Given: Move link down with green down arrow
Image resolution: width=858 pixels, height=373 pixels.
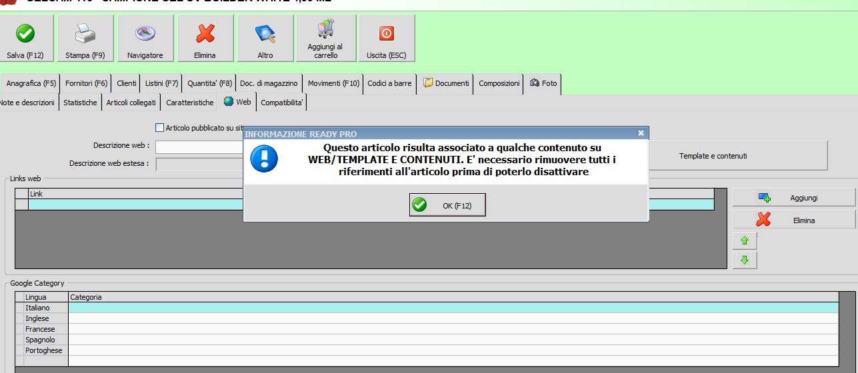Looking at the screenshot, I should point(745,260).
